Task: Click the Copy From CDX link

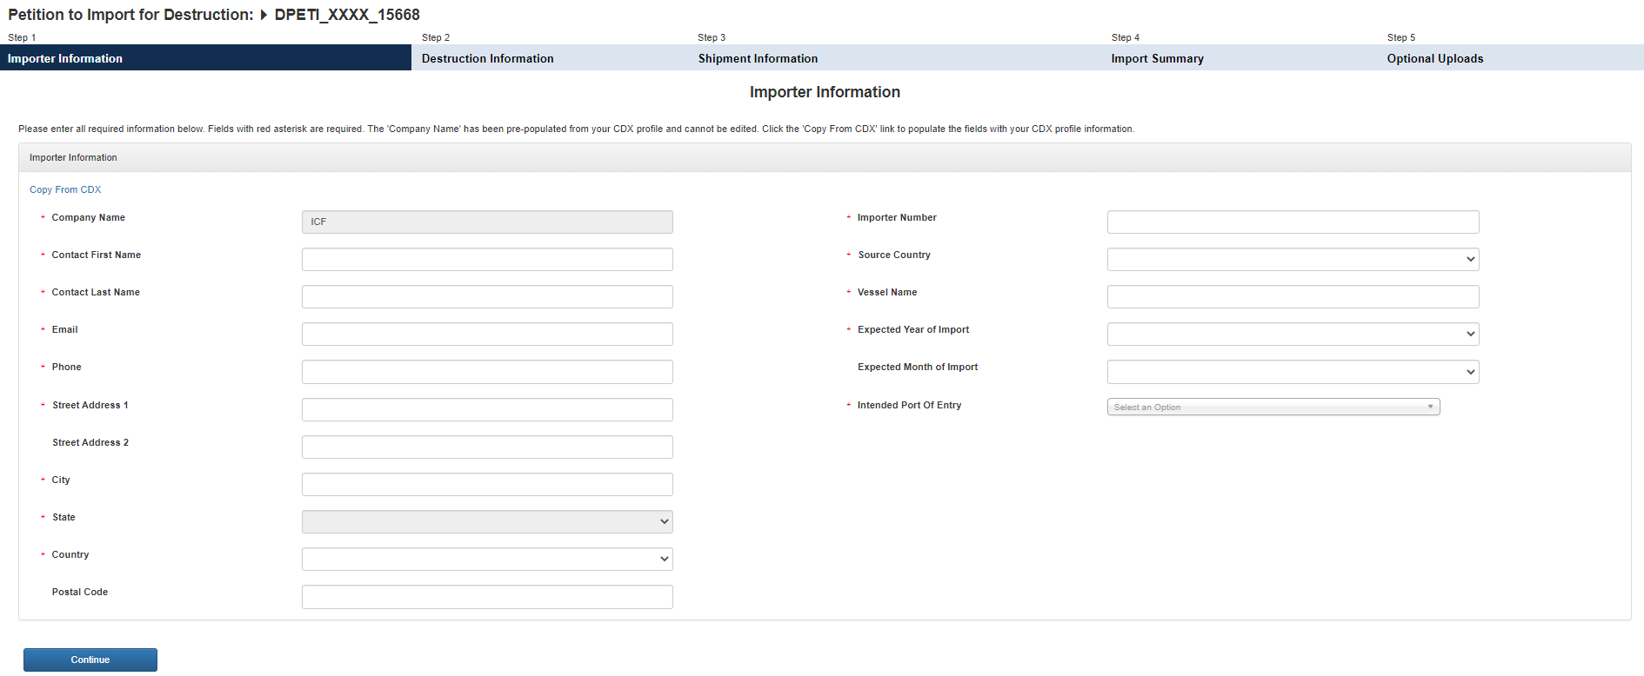Action: [65, 189]
